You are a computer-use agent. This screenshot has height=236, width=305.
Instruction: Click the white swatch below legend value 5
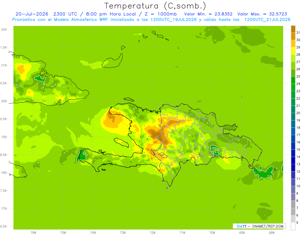[x=293, y=226]
